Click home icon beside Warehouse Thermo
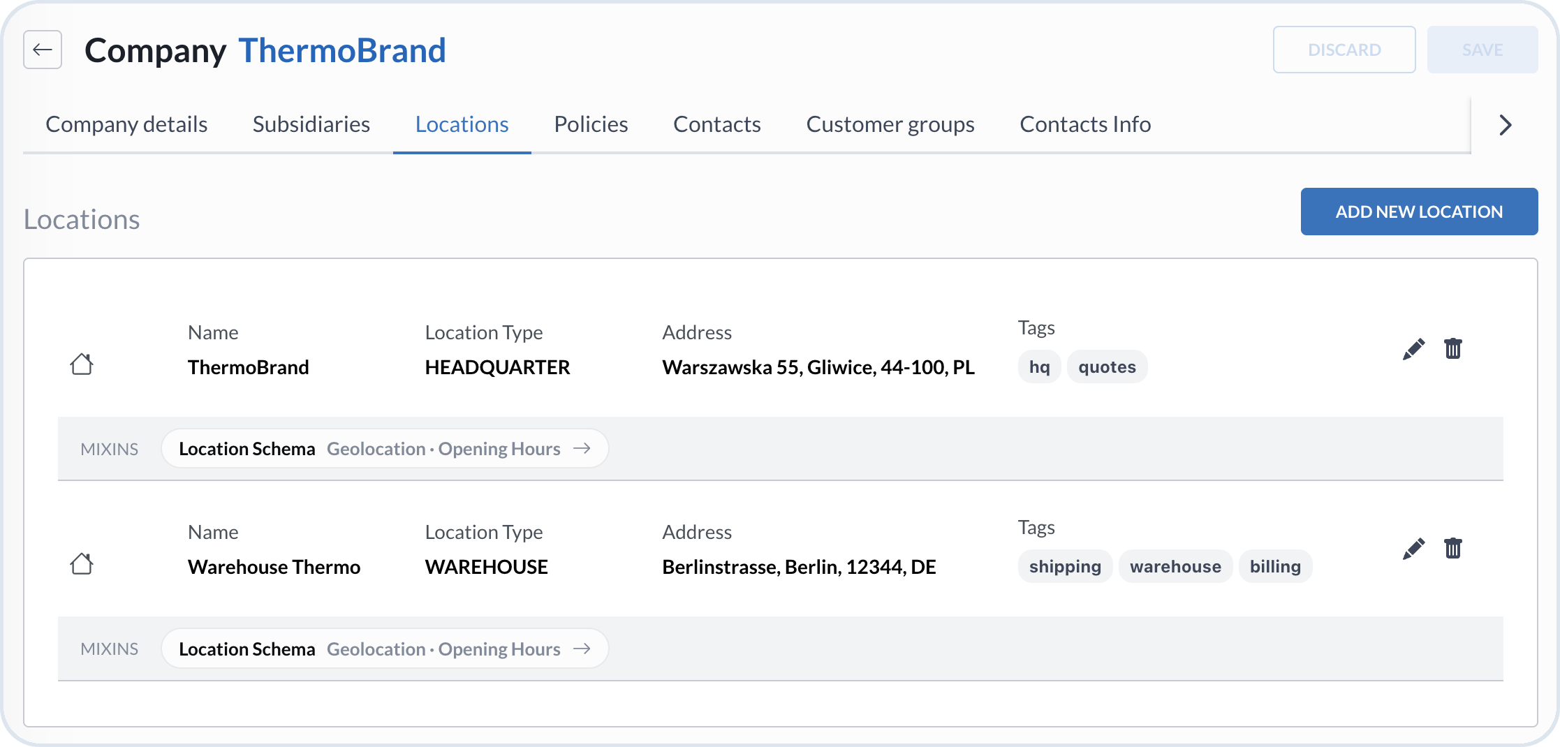Screen dimensions: 1560x747 [82, 563]
